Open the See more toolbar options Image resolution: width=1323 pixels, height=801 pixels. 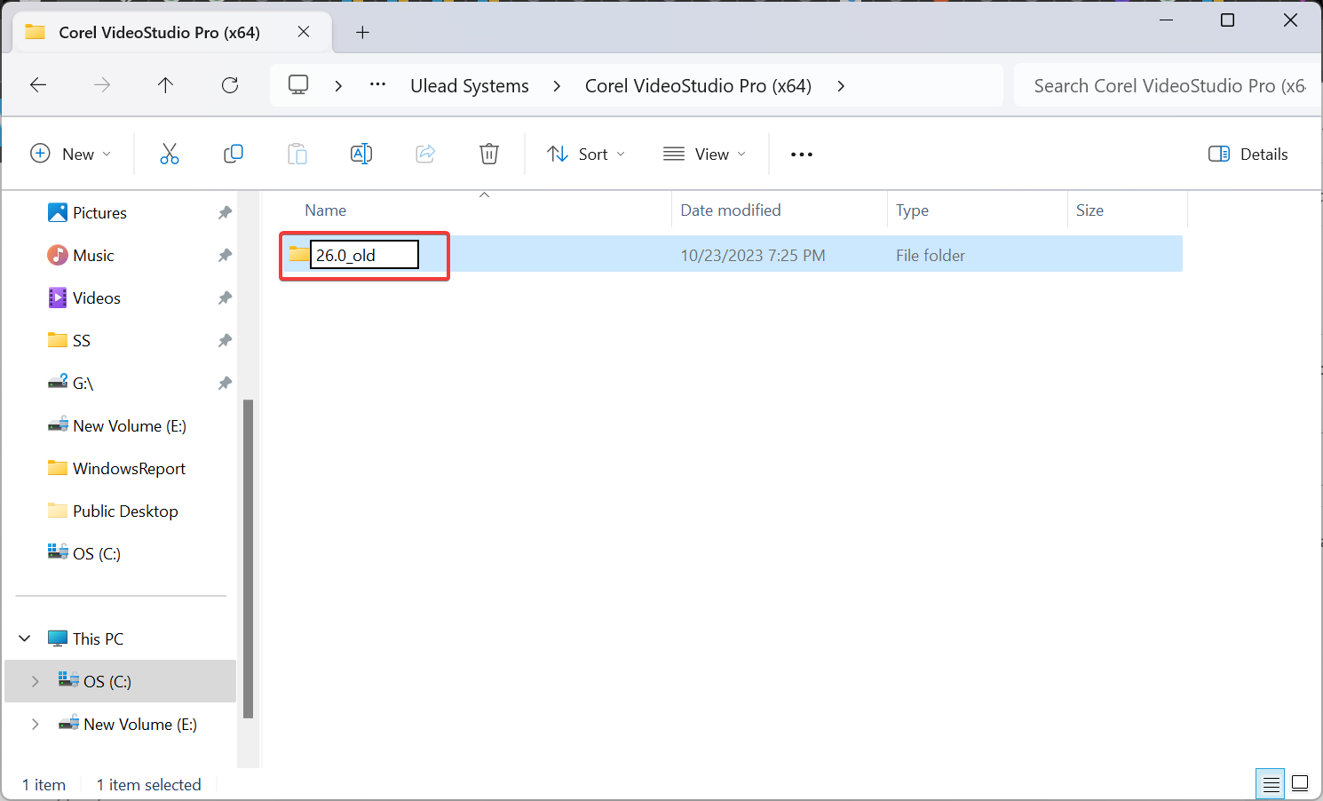[802, 155]
